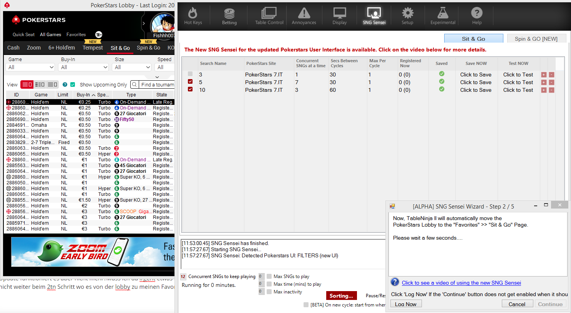Select the €1.50 Hyper Super KO, 27 row
This screenshot has height=313, width=571.
click(90, 200)
